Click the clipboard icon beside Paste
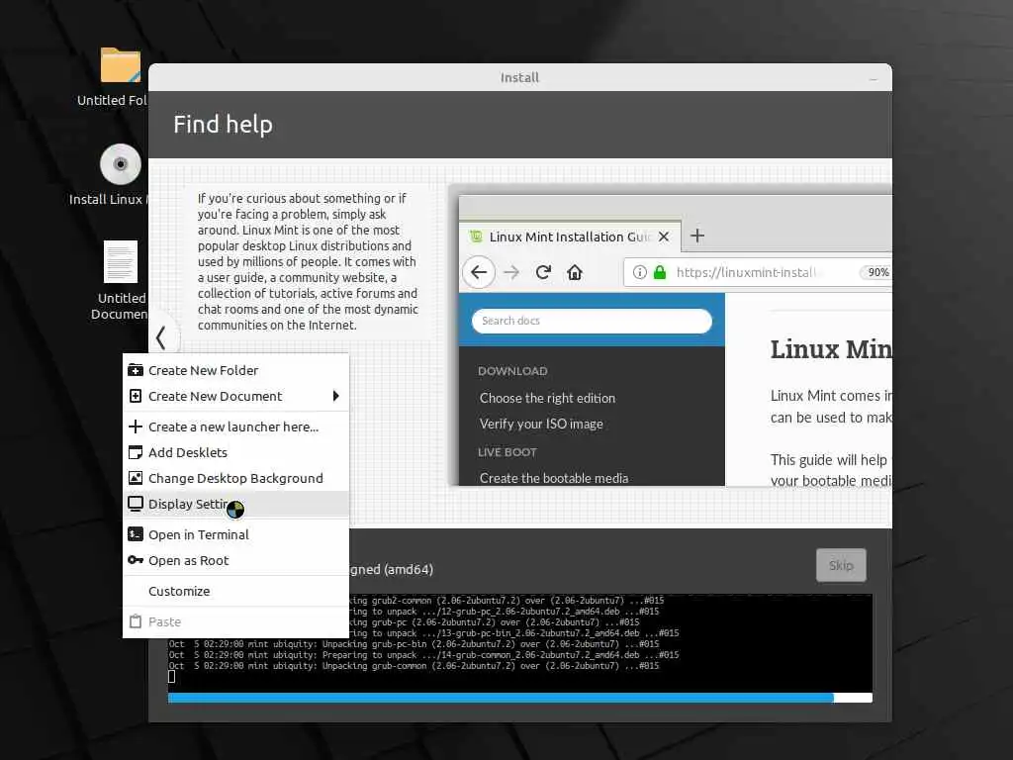This screenshot has height=760, width=1013. (136, 621)
